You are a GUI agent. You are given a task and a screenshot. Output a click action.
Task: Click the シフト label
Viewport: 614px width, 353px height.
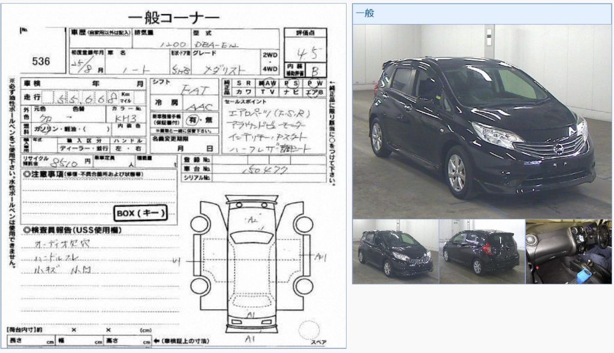point(162,82)
